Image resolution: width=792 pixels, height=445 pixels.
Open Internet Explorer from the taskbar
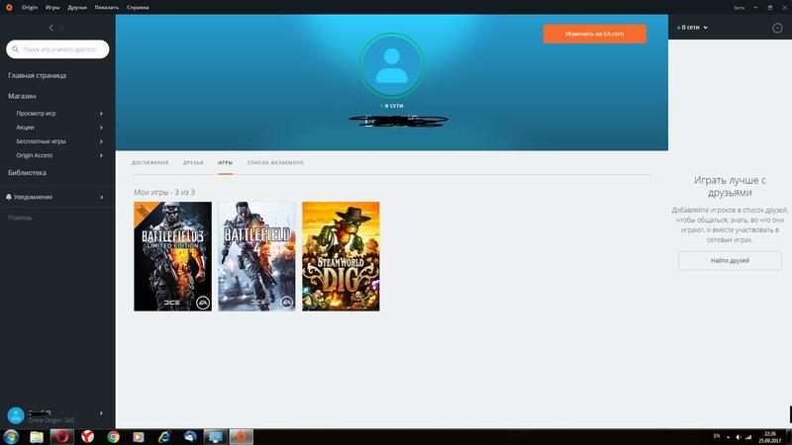point(164,437)
